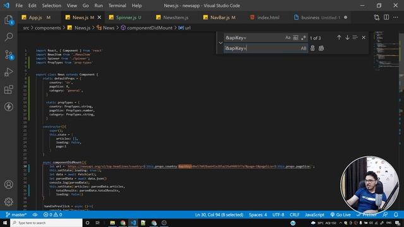Open the Source Control view
The width and height of the screenshot is (404, 227).
click(9, 55)
